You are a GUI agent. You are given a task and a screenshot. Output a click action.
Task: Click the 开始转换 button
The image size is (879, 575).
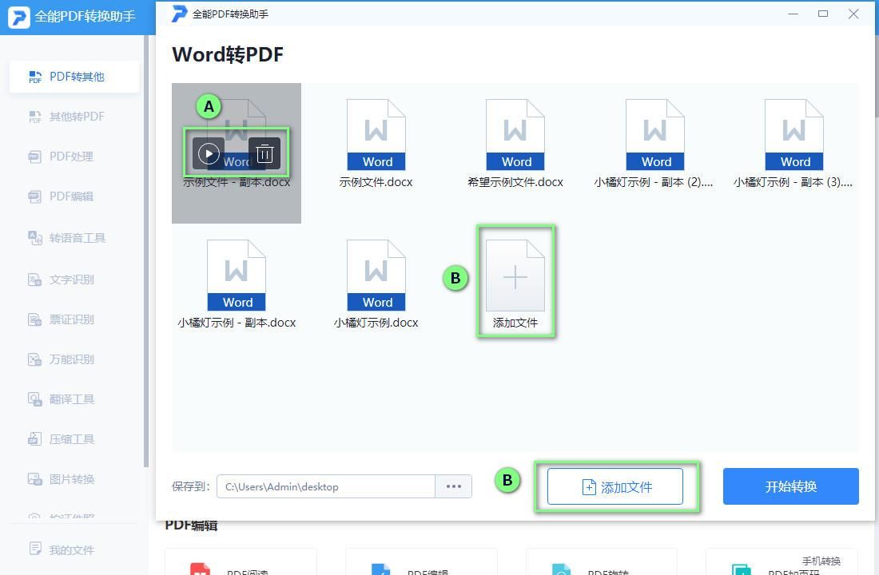click(790, 486)
